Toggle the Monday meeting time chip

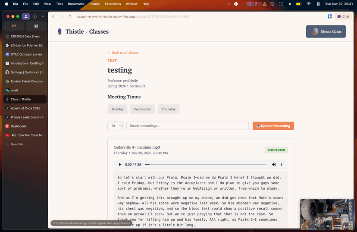(x=117, y=109)
